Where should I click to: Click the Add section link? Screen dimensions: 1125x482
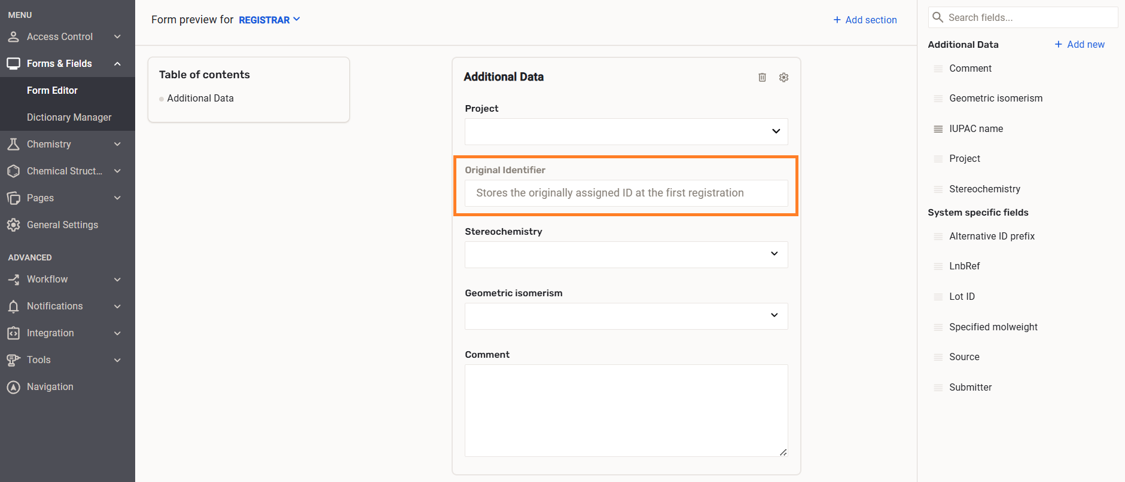click(x=865, y=20)
